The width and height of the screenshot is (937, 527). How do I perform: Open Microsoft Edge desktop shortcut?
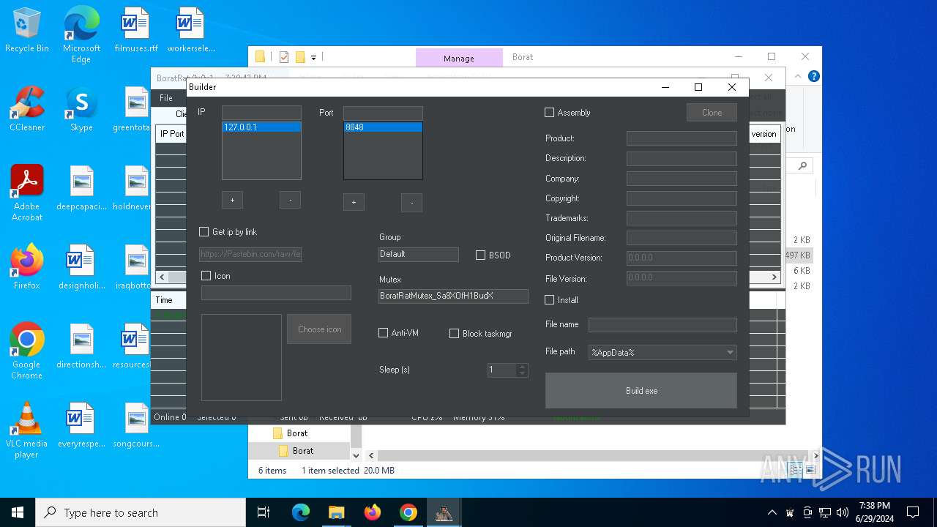(x=81, y=34)
